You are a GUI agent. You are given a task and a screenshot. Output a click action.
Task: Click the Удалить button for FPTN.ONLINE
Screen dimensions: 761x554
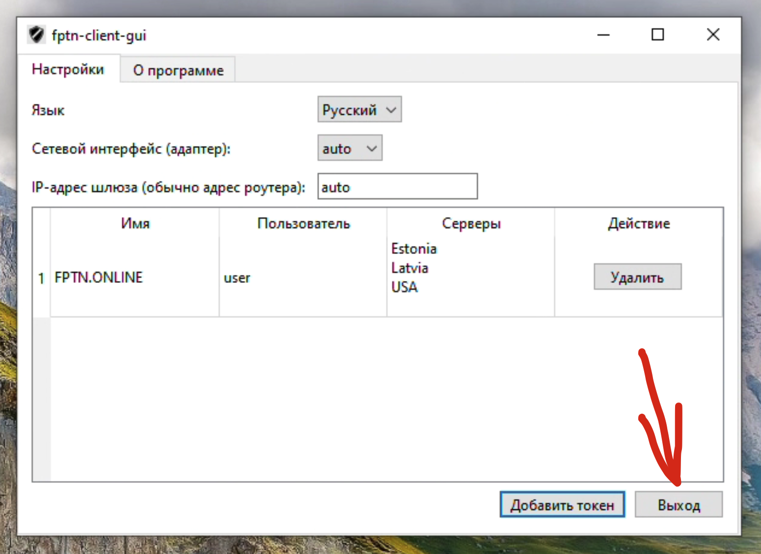pos(637,277)
